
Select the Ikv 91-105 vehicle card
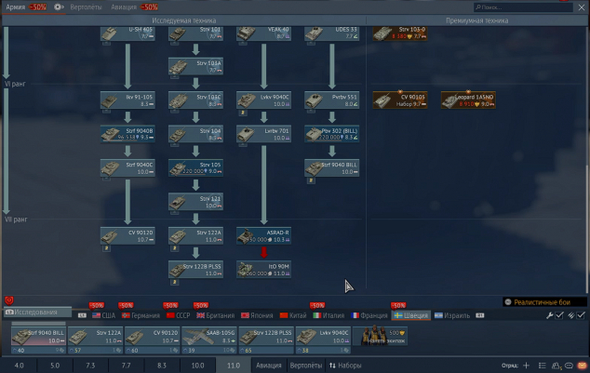coord(127,100)
